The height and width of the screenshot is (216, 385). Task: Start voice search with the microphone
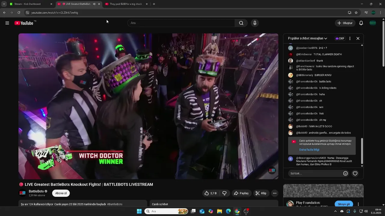coord(255,23)
